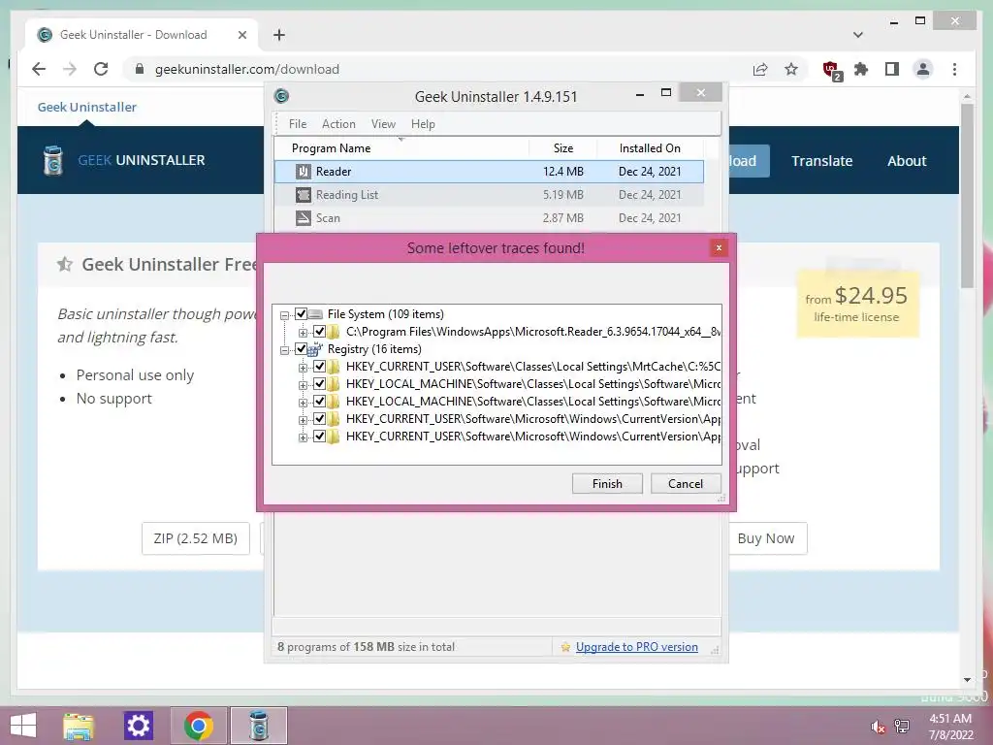Open a new browser tab
993x745 pixels.
[278, 35]
